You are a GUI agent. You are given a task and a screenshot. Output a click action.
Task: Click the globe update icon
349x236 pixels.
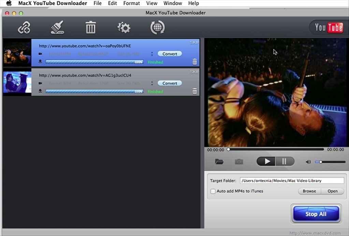[157, 28]
